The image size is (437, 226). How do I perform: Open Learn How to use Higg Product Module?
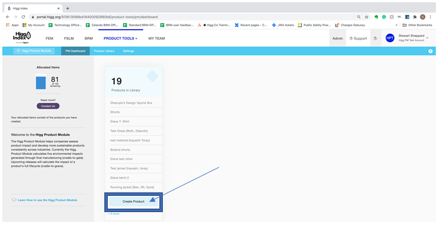click(48, 200)
